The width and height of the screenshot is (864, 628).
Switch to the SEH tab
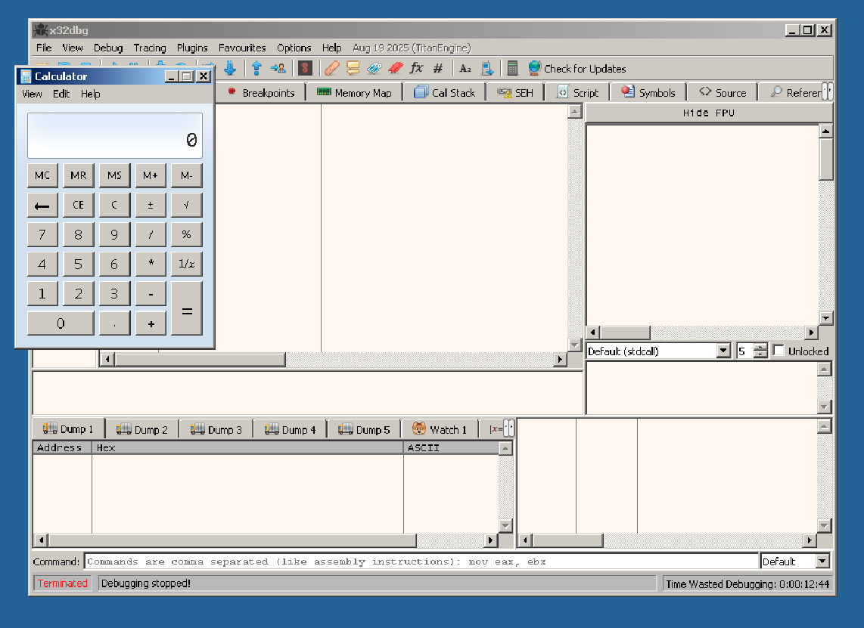click(515, 92)
